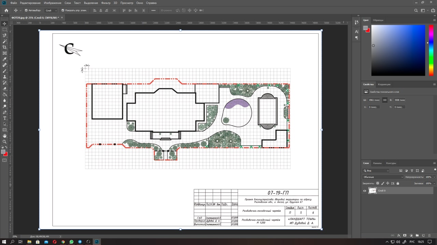Click the foreground color swatch in toolbar
This screenshot has height=245, width=437.
tap(3, 152)
